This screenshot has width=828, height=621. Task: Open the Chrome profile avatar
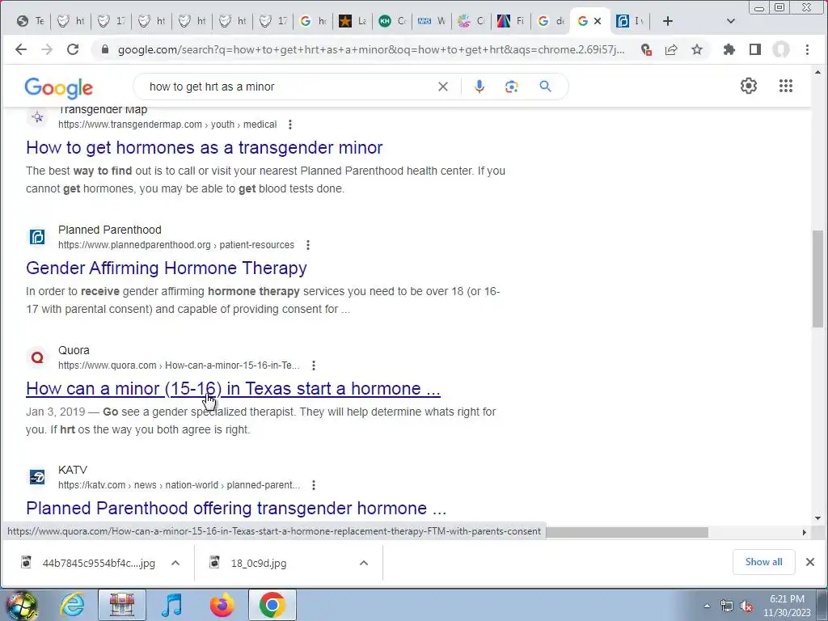(781, 49)
